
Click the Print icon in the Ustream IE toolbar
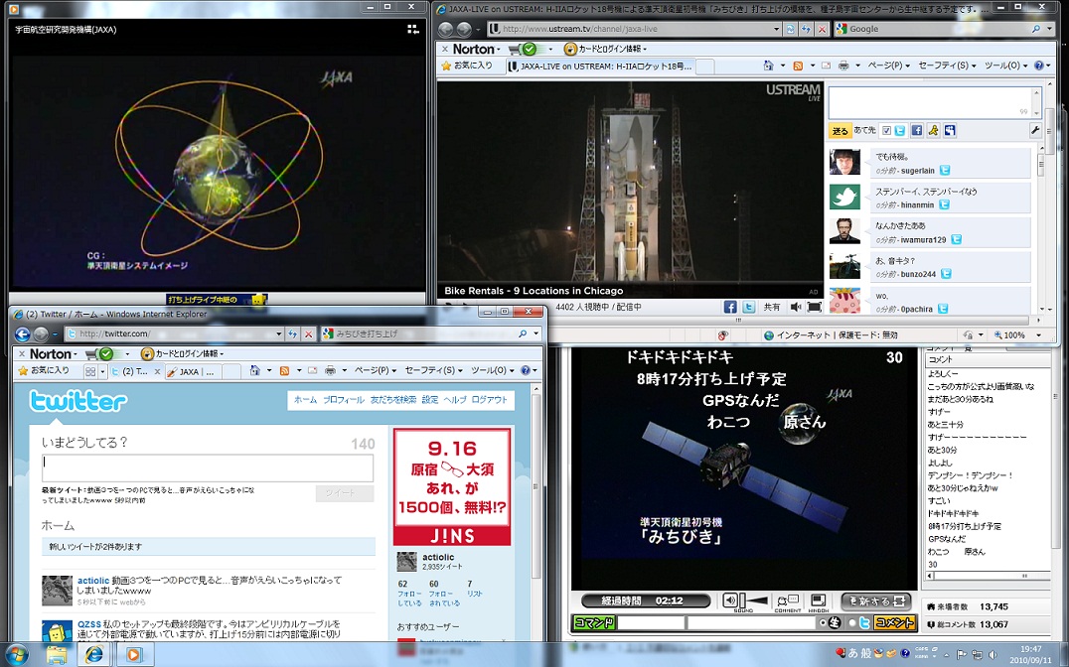pos(843,66)
